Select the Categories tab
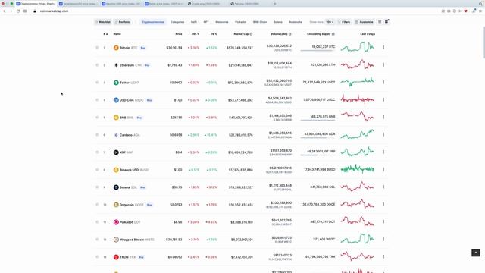This screenshot has height=273, width=485. (x=177, y=22)
